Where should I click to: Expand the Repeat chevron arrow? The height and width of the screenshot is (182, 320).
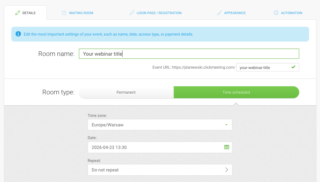click(226, 170)
